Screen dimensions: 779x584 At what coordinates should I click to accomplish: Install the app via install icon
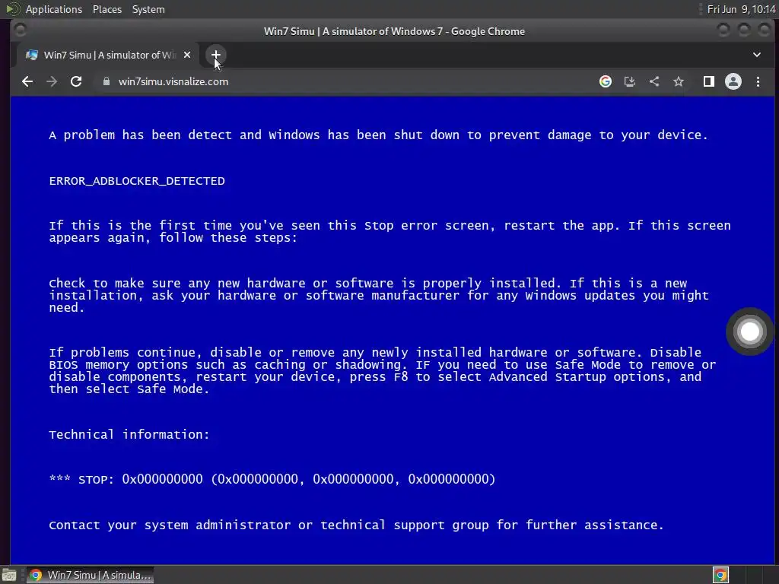[x=629, y=81]
